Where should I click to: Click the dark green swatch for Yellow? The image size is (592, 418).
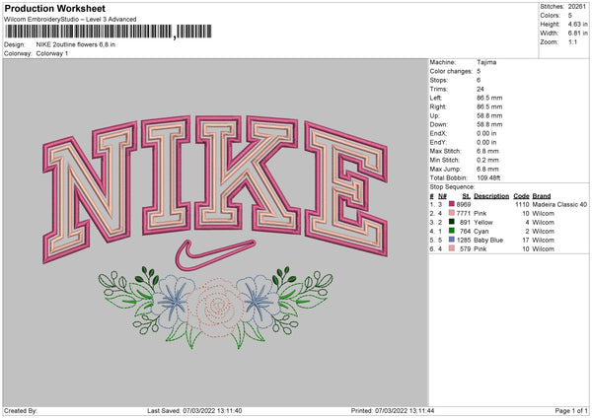[452, 222]
